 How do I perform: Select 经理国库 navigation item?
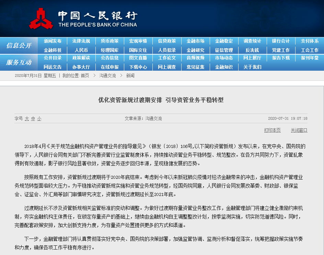click(x=110, y=50)
